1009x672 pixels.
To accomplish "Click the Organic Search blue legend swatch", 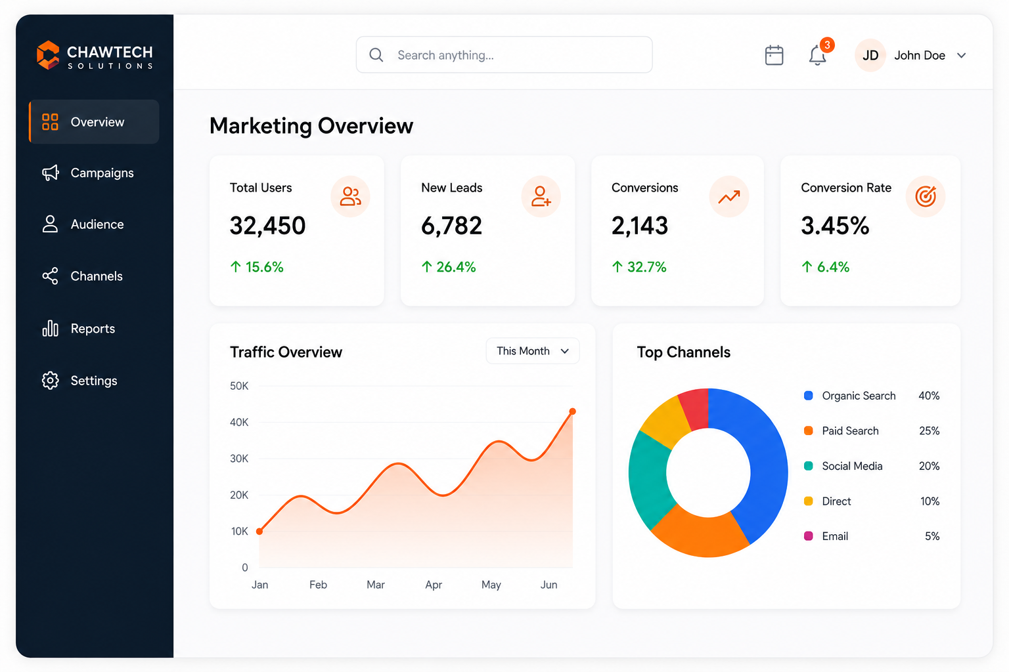I will [809, 396].
